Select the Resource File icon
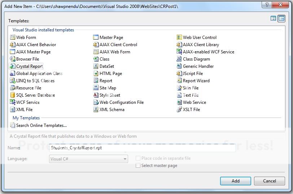This screenshot has width=293, height=194. click(13, 88)
